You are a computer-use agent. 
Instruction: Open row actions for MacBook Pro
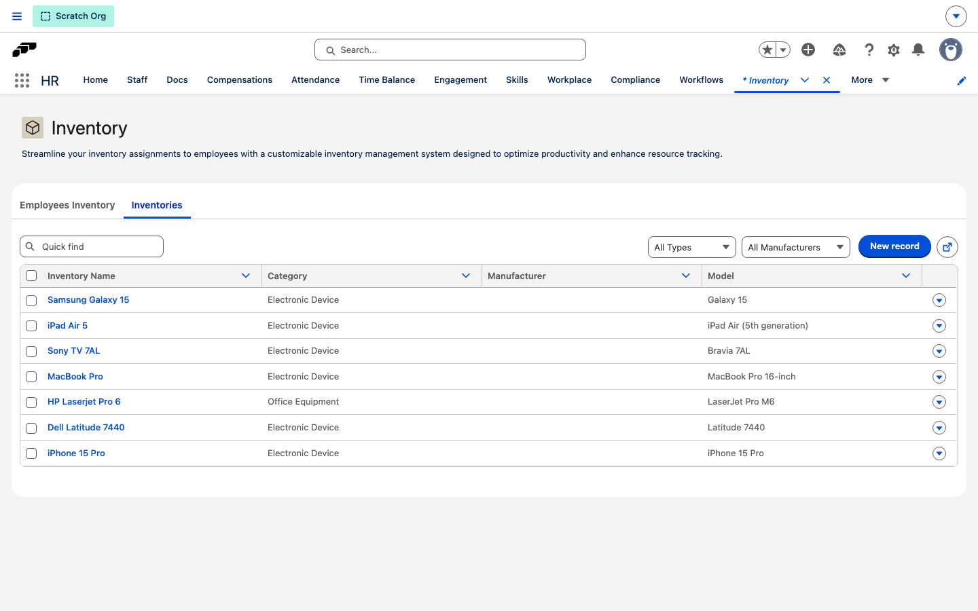(x=939, y=377)
